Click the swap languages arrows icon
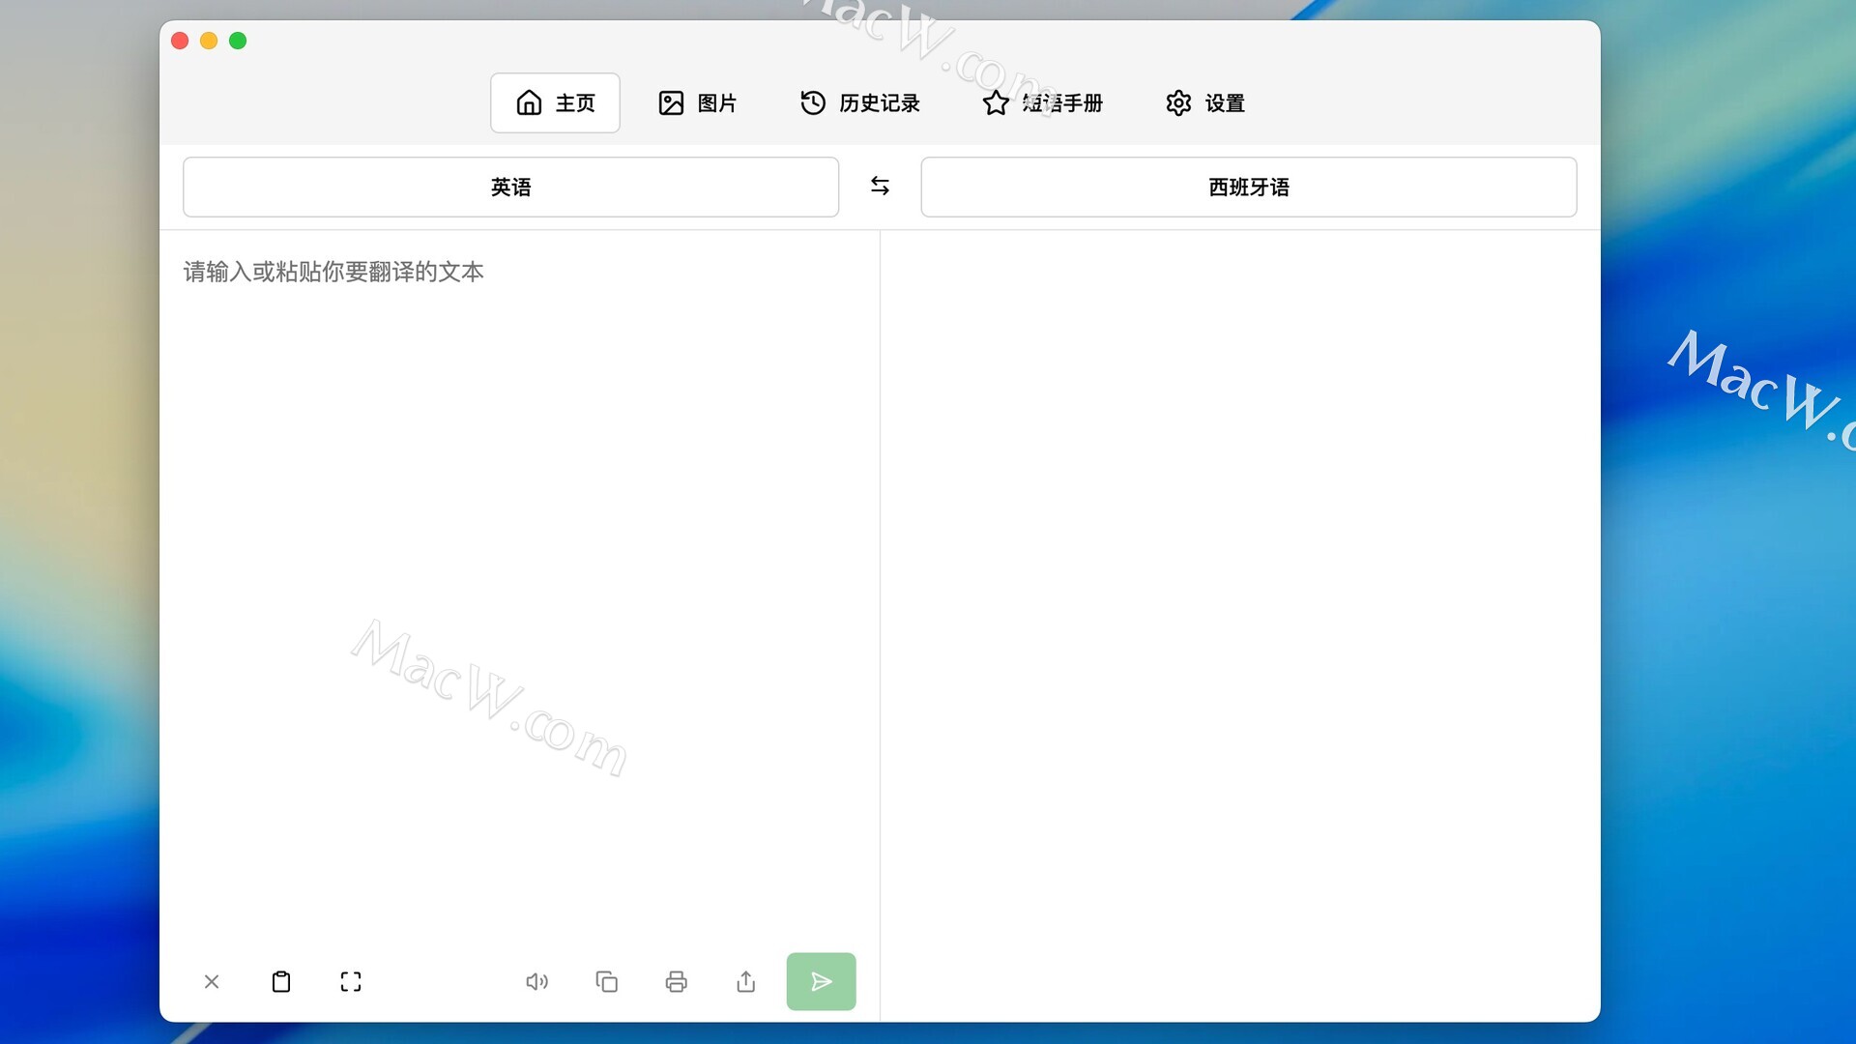Screen dimensions: 1856x1044 point(880,186)
